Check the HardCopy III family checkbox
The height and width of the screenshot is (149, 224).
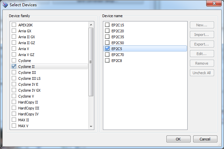(x=14, y=108)
